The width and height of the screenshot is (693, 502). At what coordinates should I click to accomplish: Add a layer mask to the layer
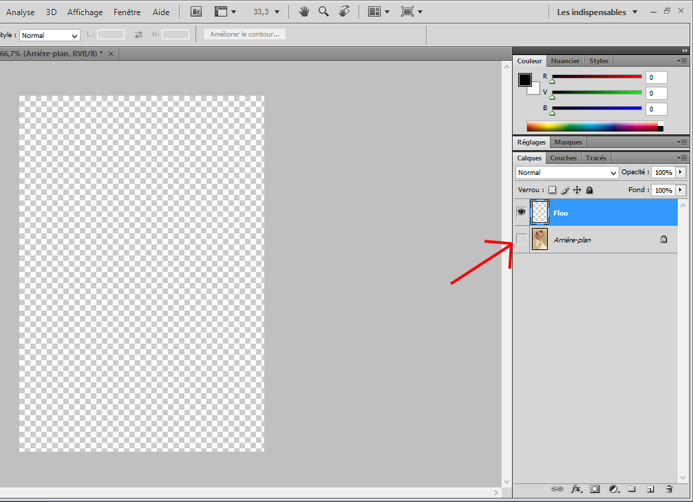595,489
